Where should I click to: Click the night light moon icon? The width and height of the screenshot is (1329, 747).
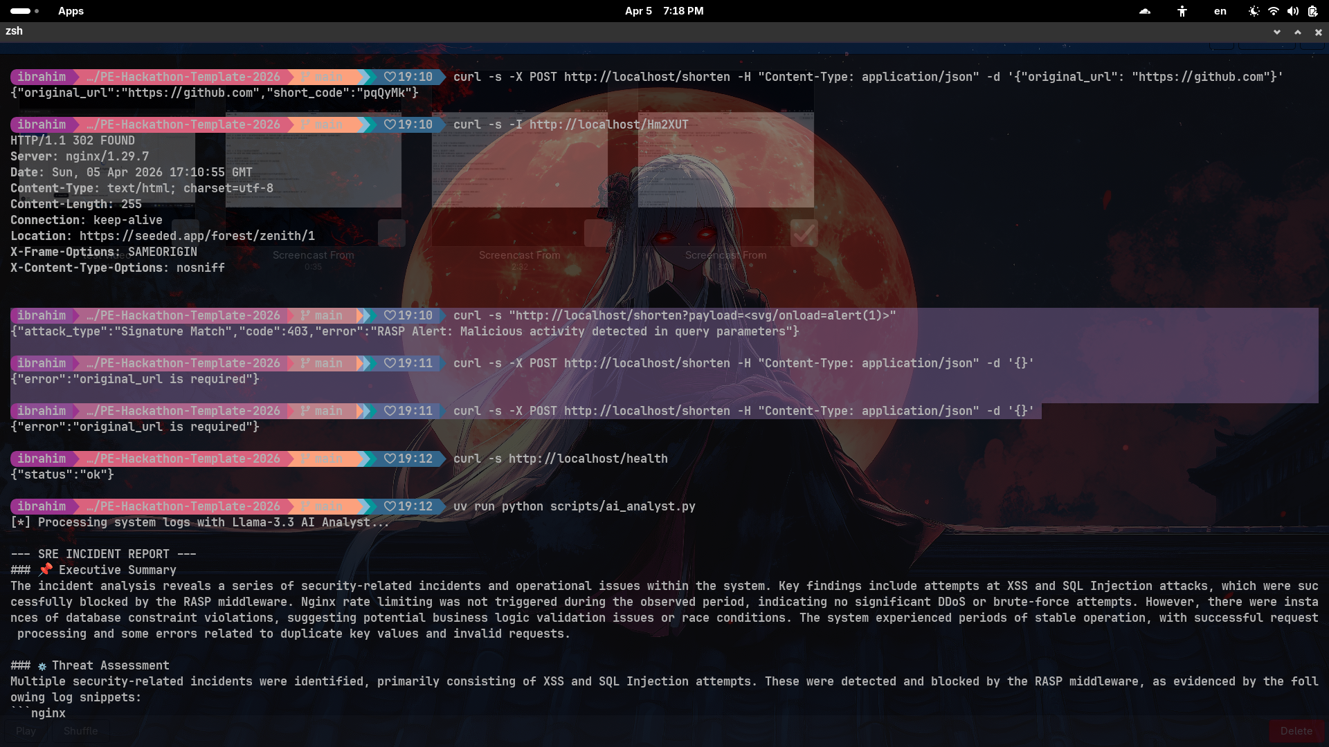(1254, 11)
